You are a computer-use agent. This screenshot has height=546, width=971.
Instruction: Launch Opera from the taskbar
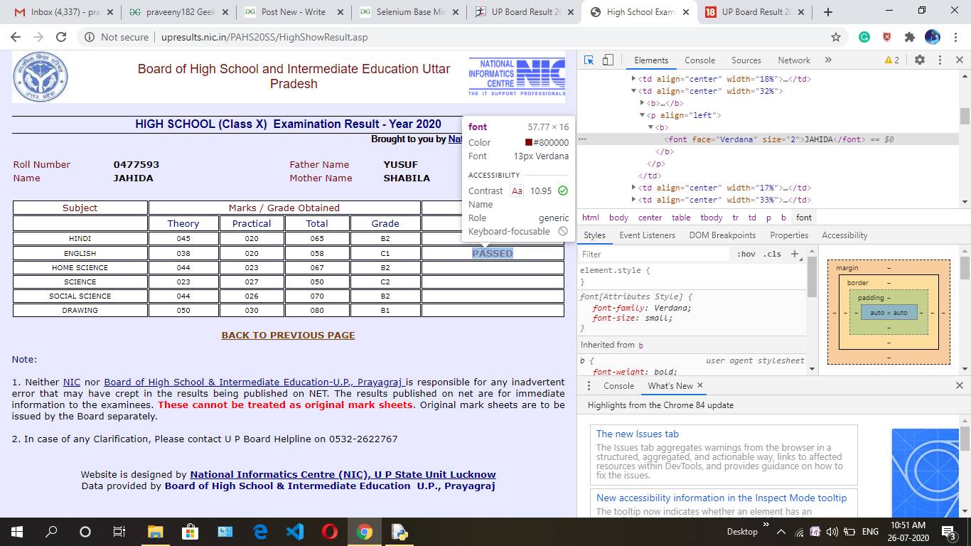329,531
